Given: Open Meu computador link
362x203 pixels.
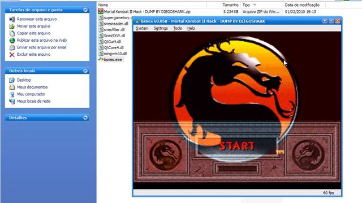Looking at the screenshot, I should [31, 94].
